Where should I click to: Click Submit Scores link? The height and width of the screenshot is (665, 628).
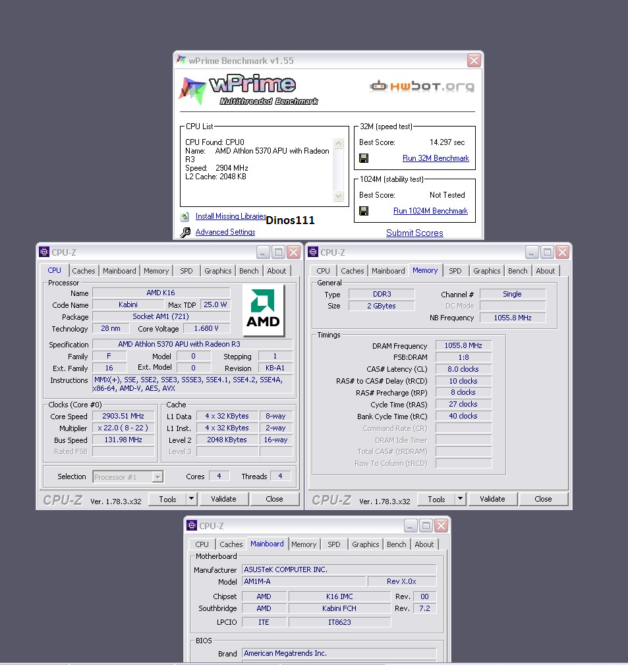tap(414, 233)
